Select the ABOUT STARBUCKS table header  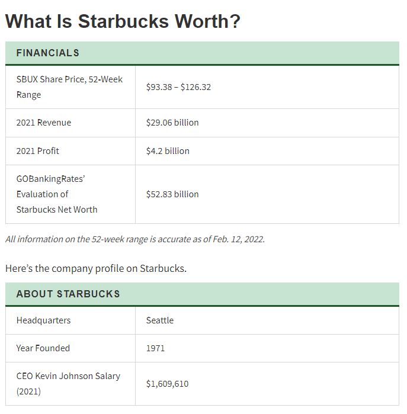pyautogui.click(x=68, y=294)
